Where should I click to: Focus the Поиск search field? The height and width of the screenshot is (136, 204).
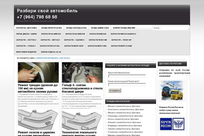[x=170, y=28]
